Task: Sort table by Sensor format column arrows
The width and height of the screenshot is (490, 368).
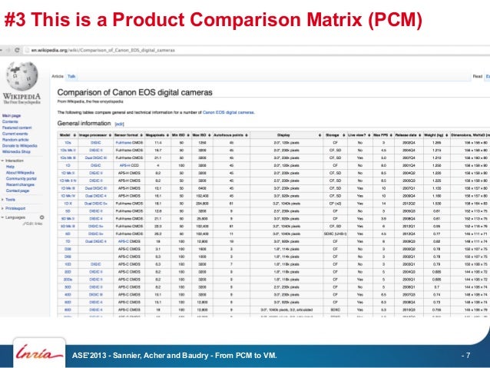Action: pyautogui.click(x=141, y=135)
